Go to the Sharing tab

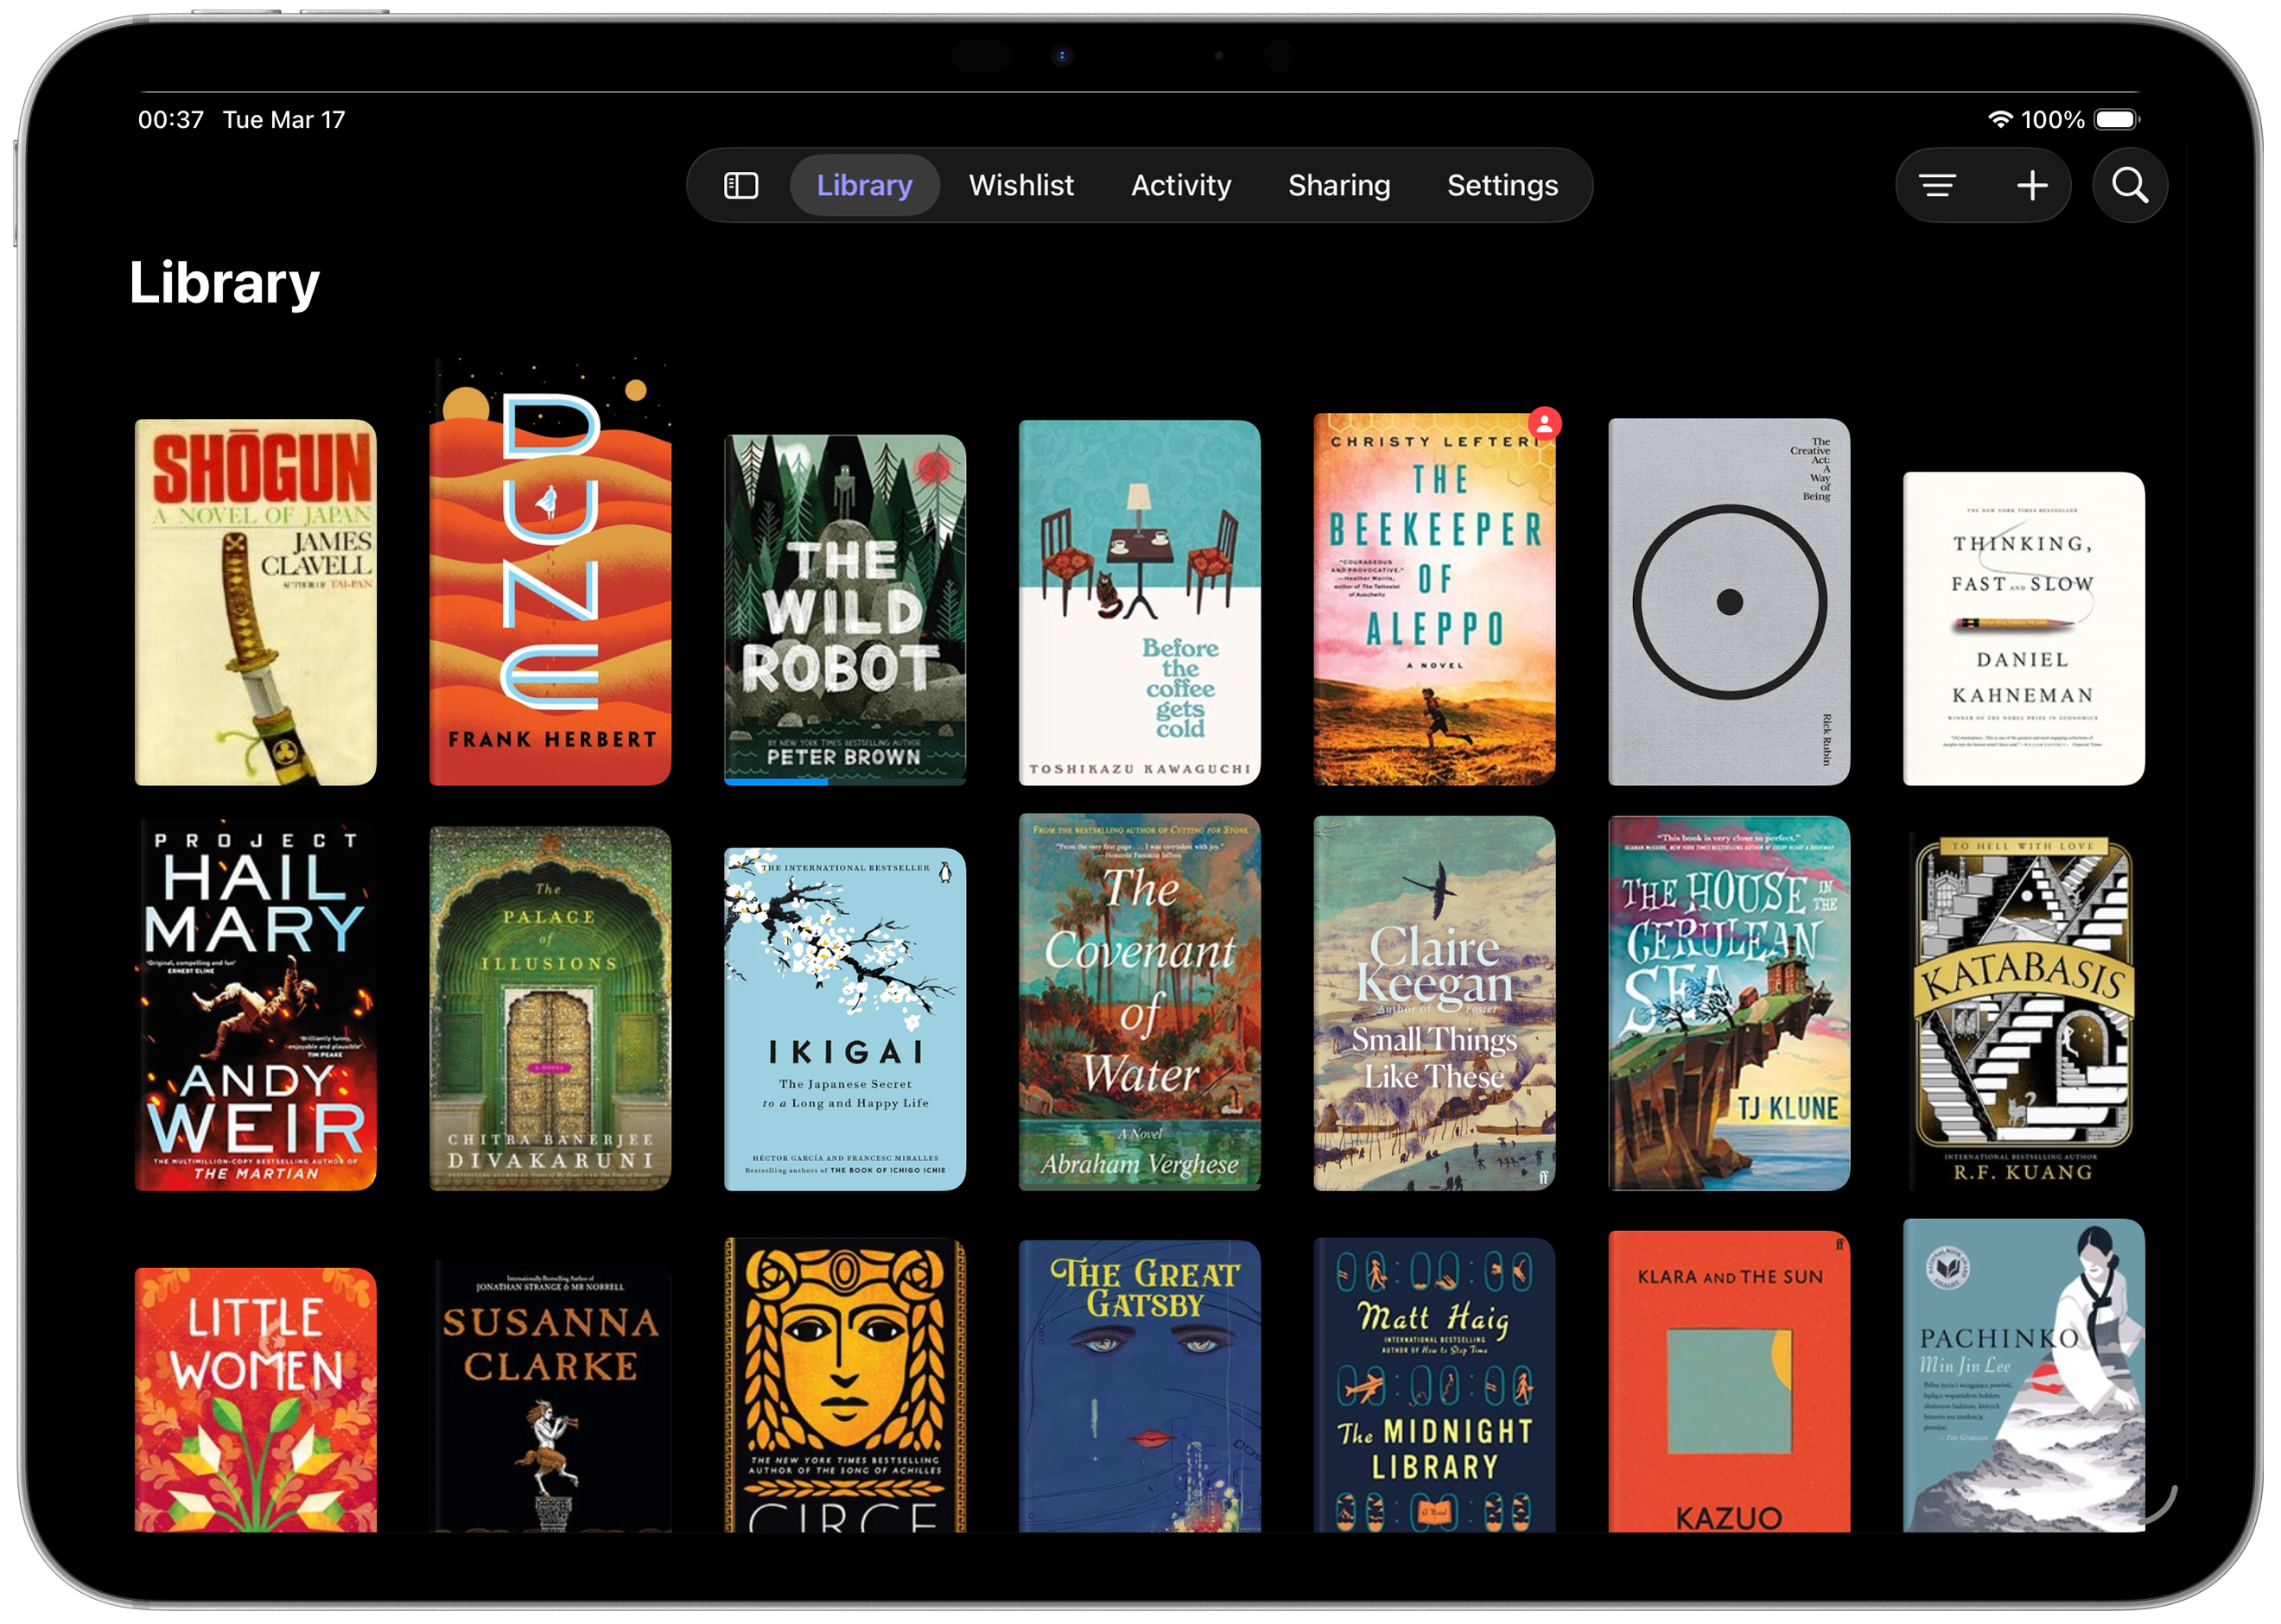[x=1338, y=185]
